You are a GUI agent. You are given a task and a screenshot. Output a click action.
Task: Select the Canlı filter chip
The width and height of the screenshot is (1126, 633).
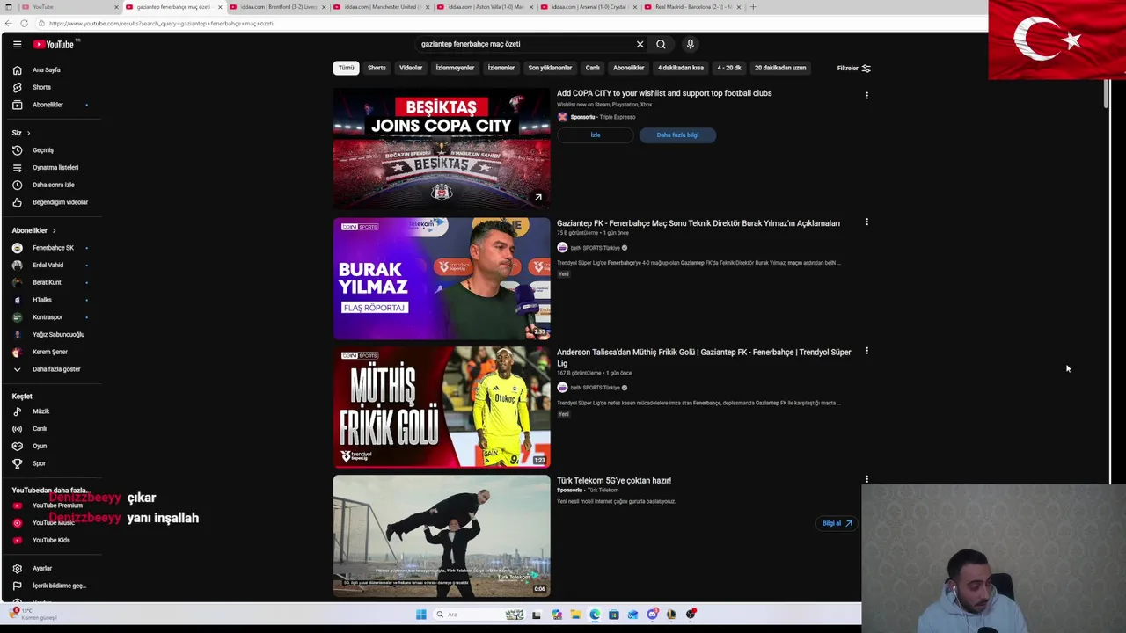coord(593,68)
